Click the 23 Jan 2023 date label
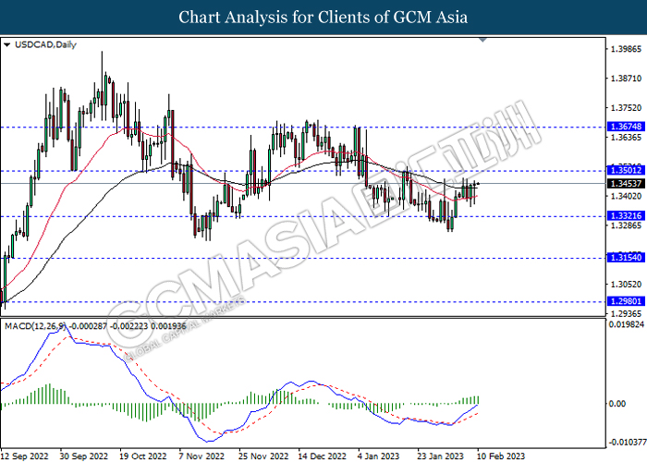 pyautogui.click(x=440, y=456)
